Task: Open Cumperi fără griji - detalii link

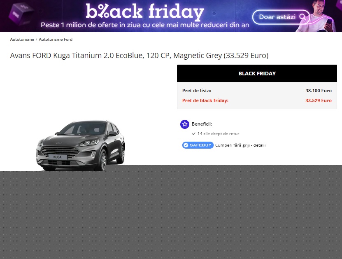Action: tap(240, 145)
